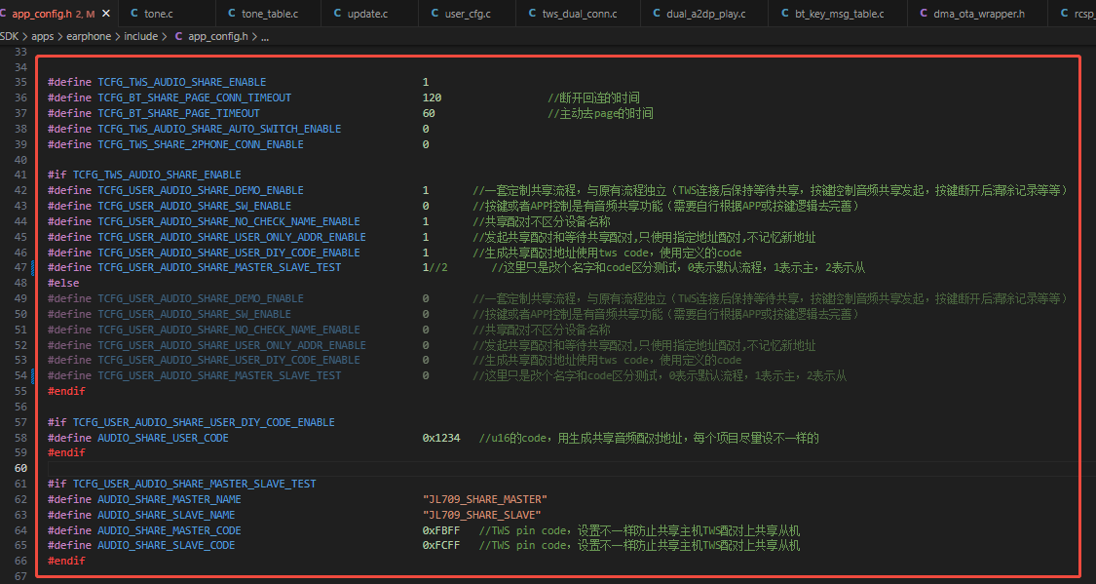Place cursor on AUDIO_SHARE_USER_CODE definition
Viewport: 1096px width, 584px height.
(163, 438)
